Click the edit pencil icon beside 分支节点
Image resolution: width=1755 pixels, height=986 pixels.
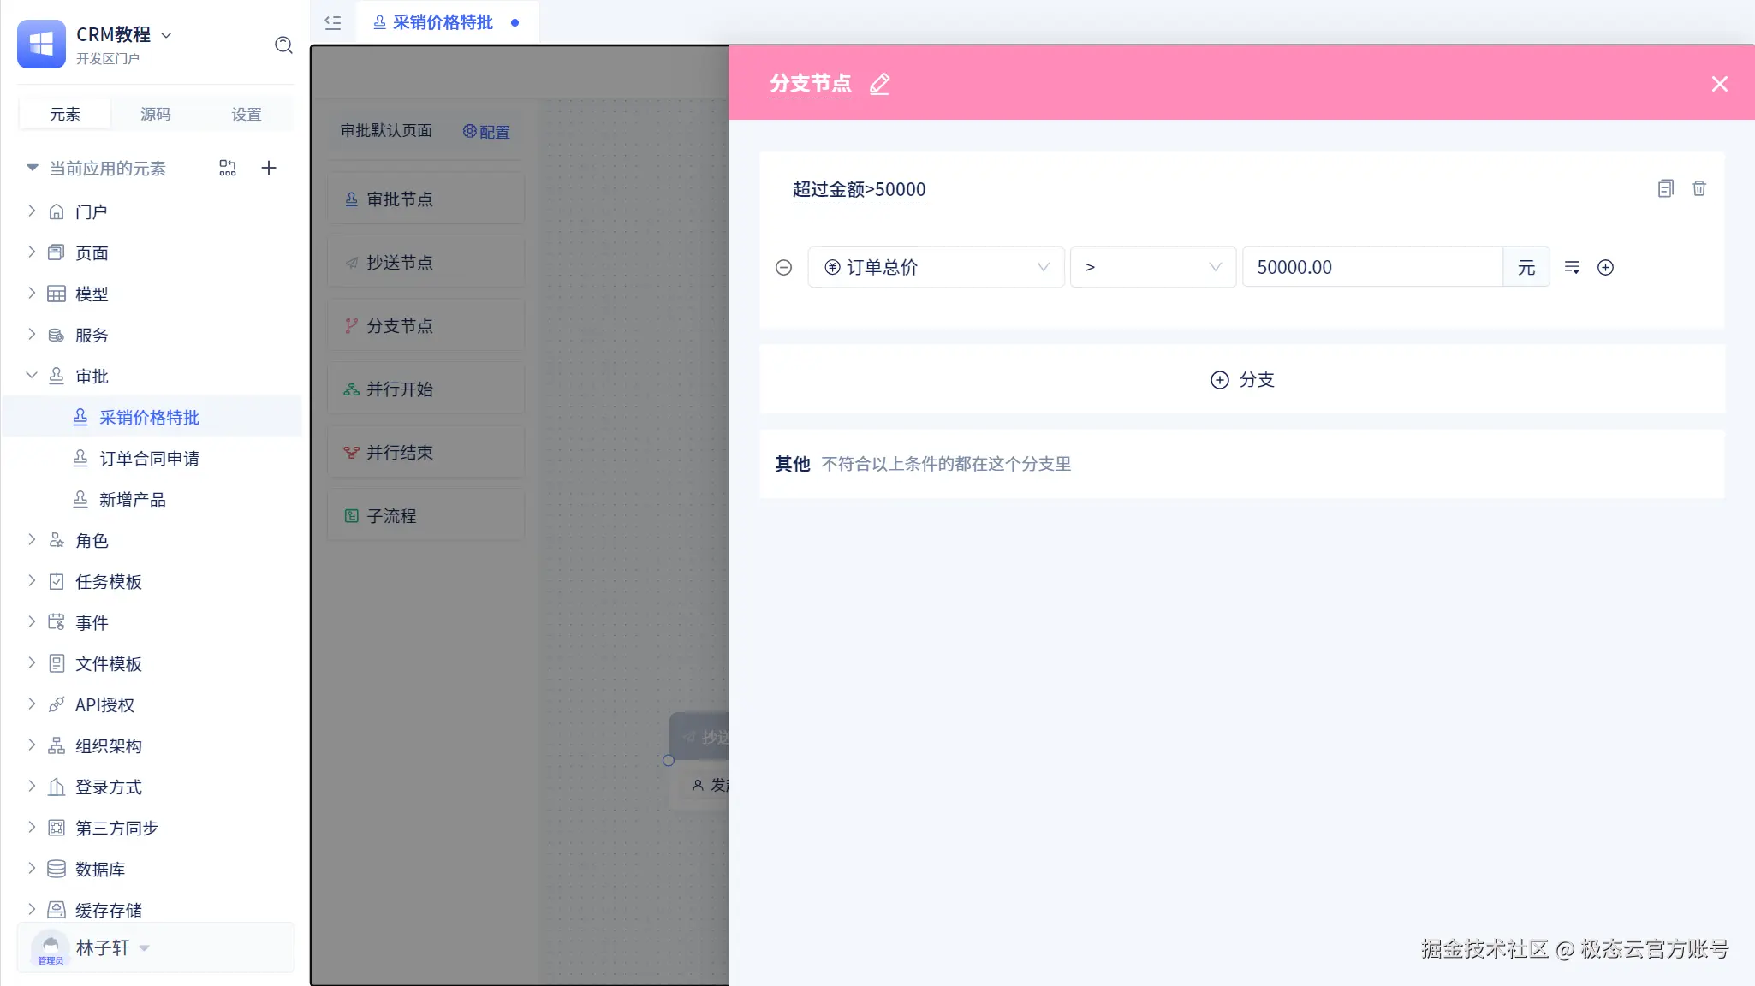pos(879,84)
